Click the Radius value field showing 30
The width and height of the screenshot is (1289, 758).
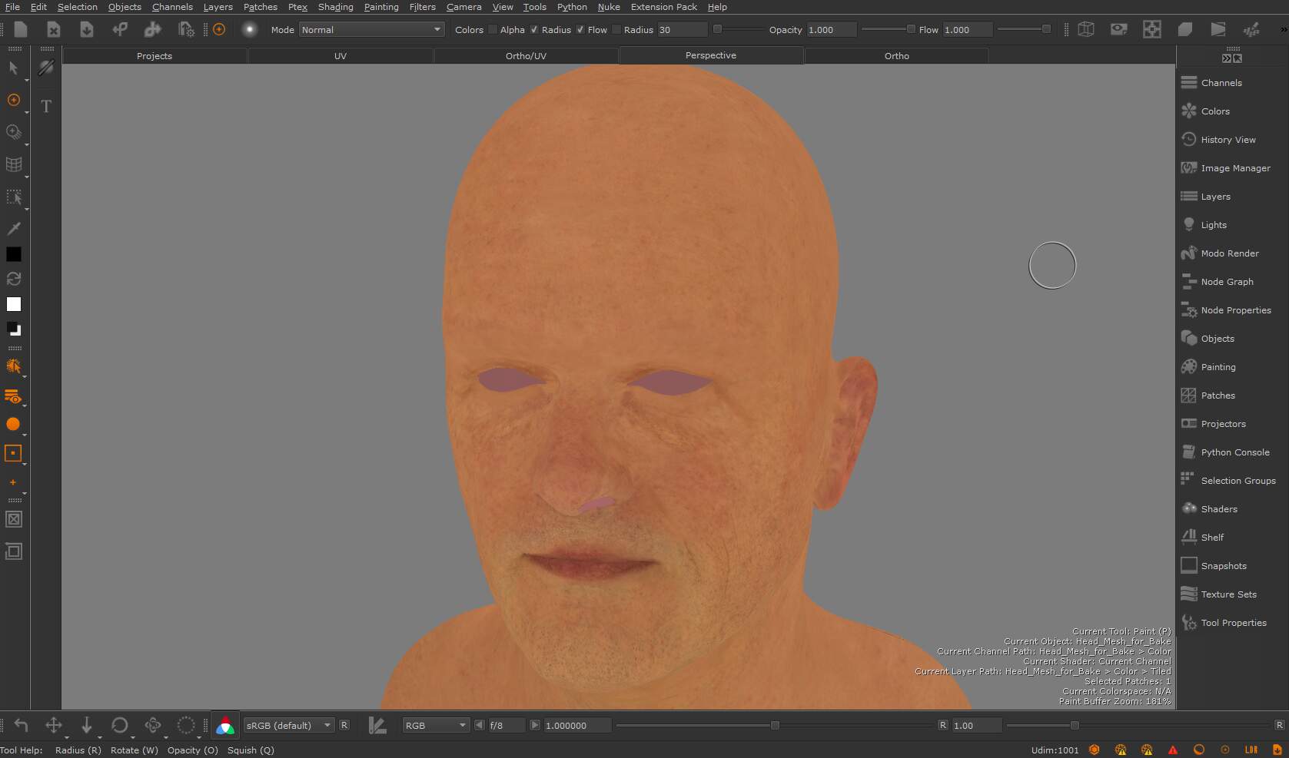682,30
